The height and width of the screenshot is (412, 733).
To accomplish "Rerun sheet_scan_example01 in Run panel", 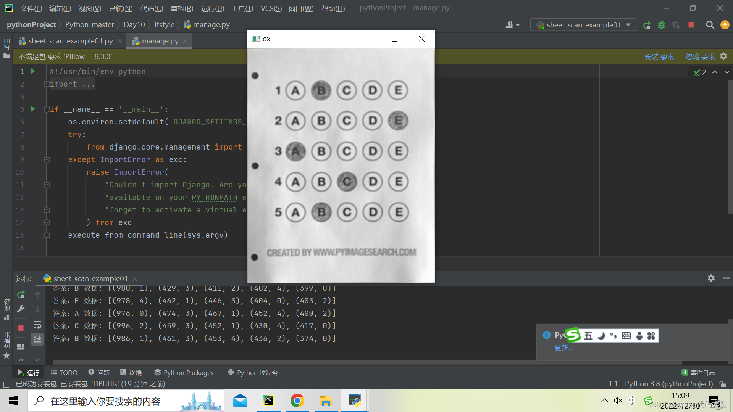I will 21,295.
